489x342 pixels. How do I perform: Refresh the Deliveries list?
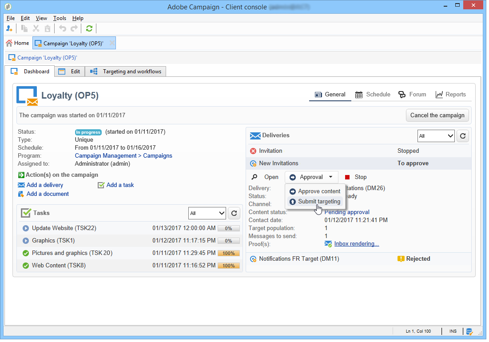point(463,136)
